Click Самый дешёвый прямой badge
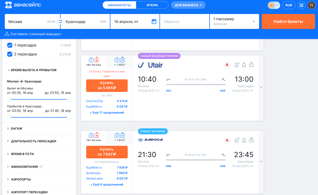 pos(159,56)
